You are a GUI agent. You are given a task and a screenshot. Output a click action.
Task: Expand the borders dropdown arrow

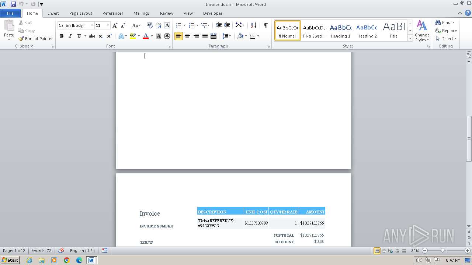[x=258, y=36]
